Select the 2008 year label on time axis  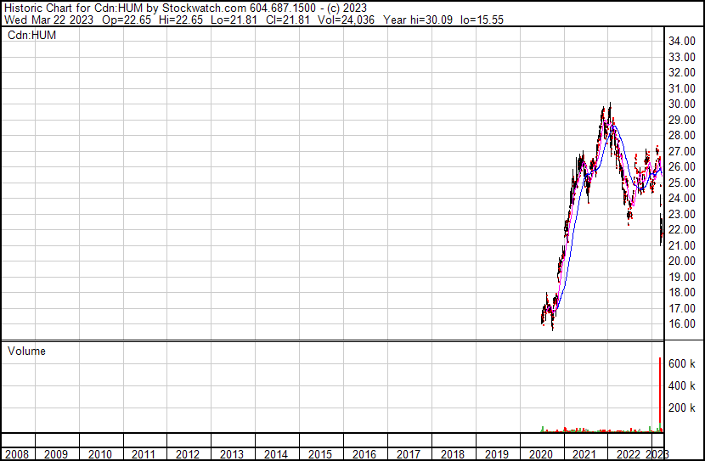coord(17,454)
